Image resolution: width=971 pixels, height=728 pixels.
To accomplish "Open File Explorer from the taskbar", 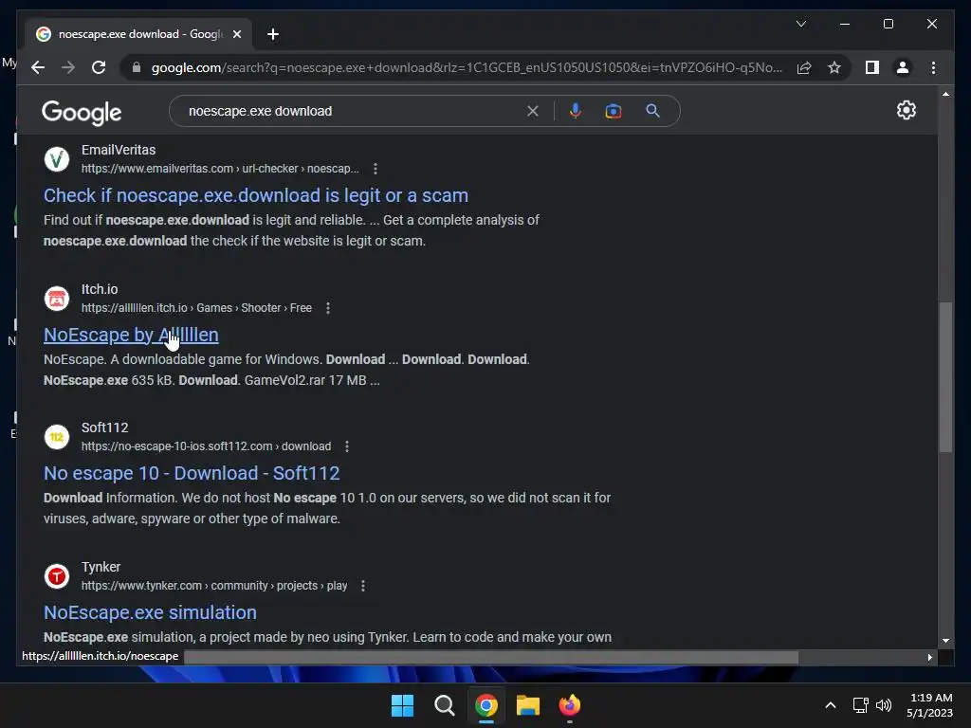I will (527, 705).
